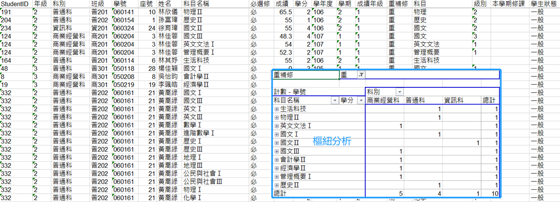560x202 pixels.
Task: Expand the 管理概要Ⅰ pivot row
Action: coord(277,177)
